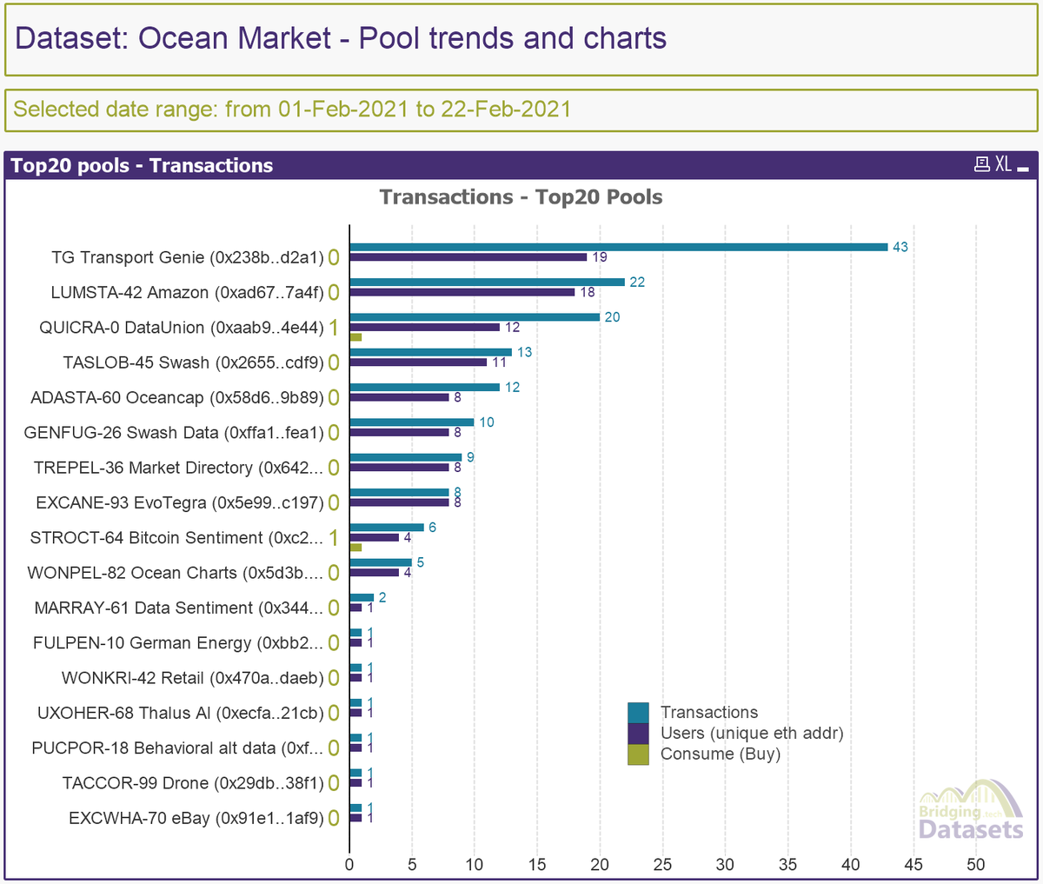1043x884 pixels.
Task: Click the STROCT-64 Bitcoin Sentiment green consume bar
Action: [x=355, y=548]
